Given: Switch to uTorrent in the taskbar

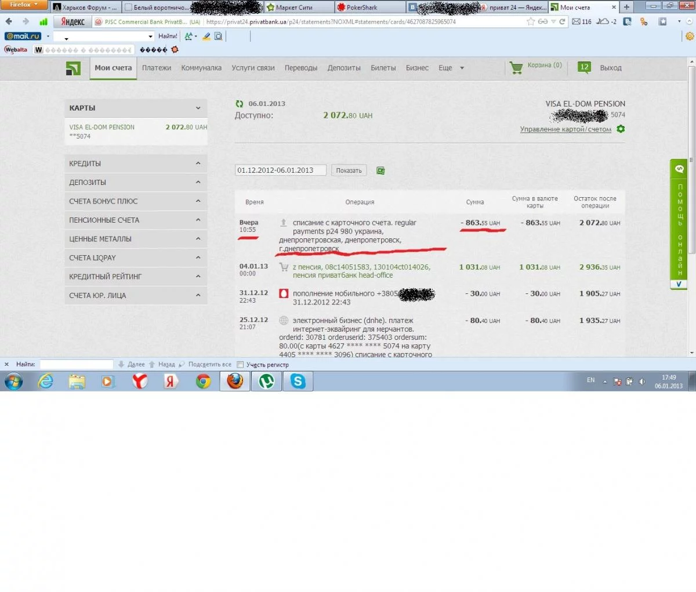Looking at the screenshot, I should coord(266,381).
